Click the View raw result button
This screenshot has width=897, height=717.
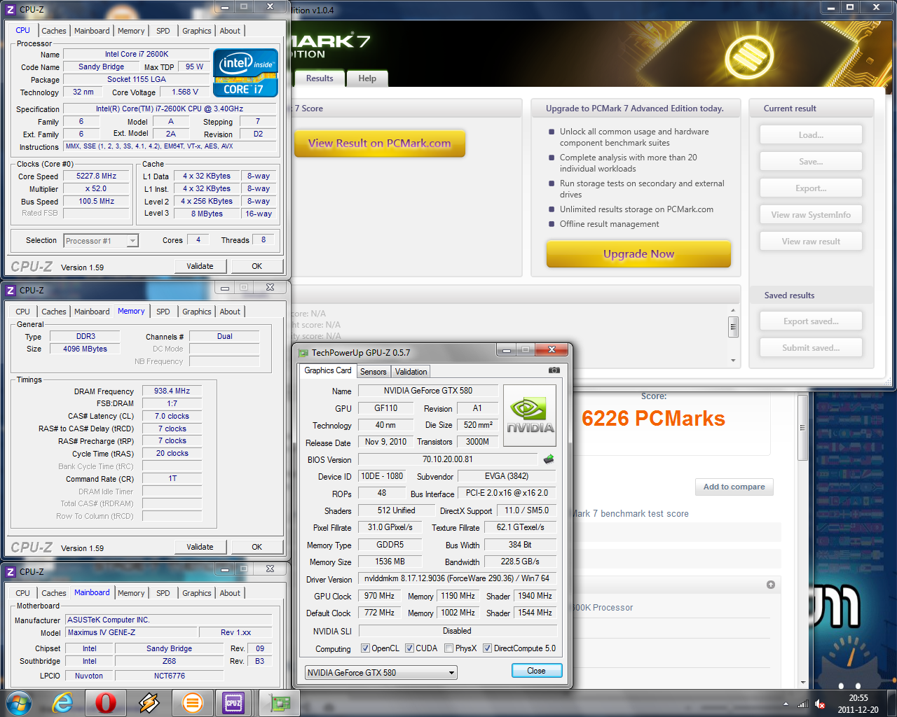pos(811,242)
